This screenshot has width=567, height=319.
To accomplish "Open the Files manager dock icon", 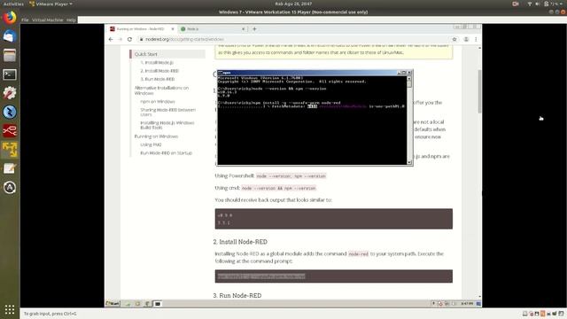I will tap(10, 55).
